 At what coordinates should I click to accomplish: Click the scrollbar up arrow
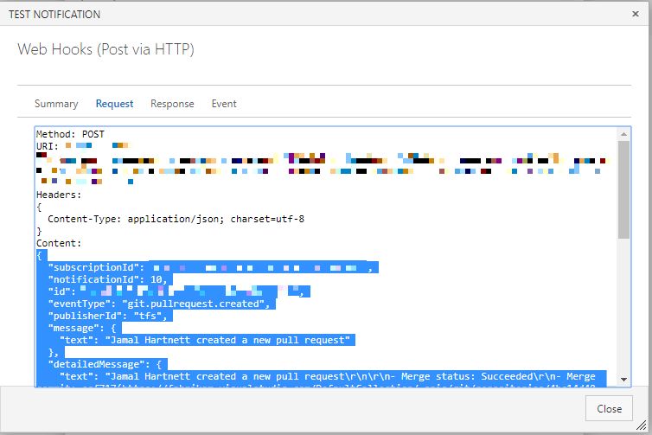tap(623, 134)
